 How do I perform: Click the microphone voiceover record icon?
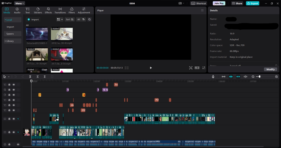(213, 77)
